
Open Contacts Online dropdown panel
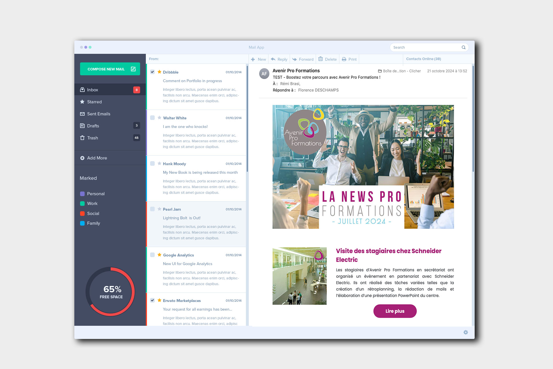(423, 59)
